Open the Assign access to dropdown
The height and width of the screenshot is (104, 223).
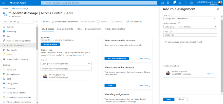[190, 27]
